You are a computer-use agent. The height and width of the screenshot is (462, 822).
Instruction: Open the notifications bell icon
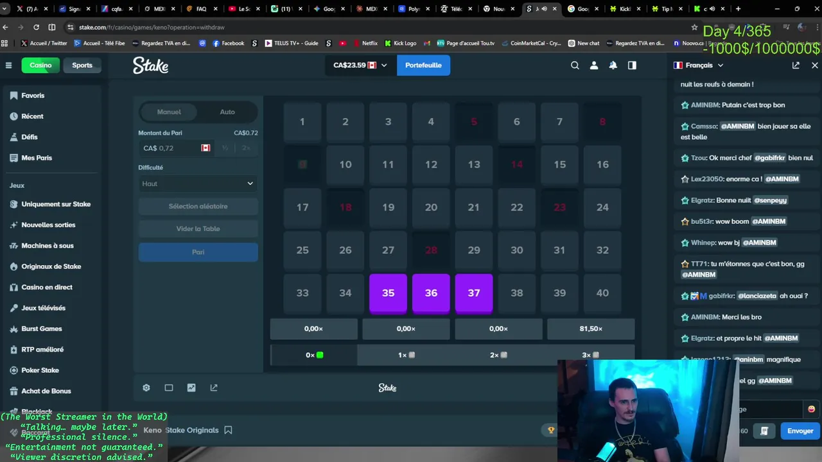[x=613, y=65]
